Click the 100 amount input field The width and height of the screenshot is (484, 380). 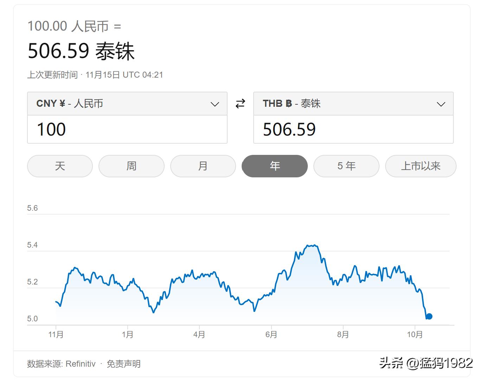pyautogui.click(x=127, y=129)
